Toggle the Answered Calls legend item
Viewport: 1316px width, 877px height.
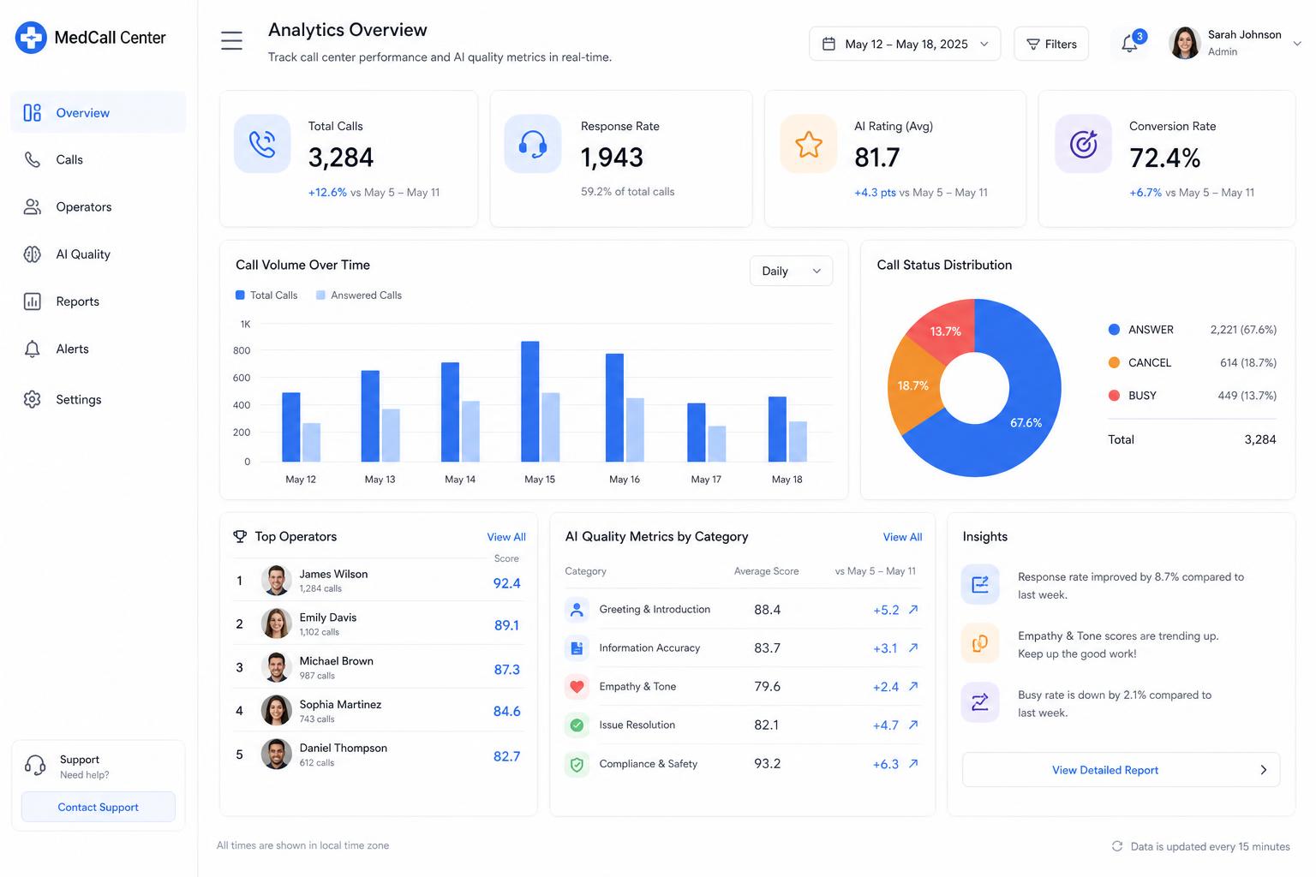(x=359, y=295)
